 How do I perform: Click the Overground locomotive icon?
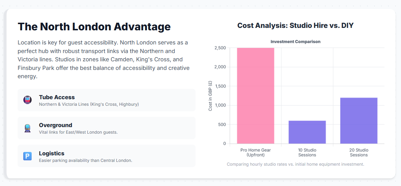click(27, 128)
